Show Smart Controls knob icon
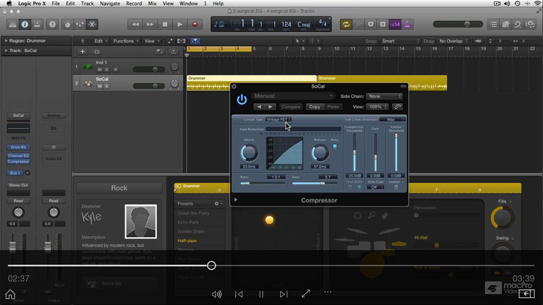 click(67, 24)
